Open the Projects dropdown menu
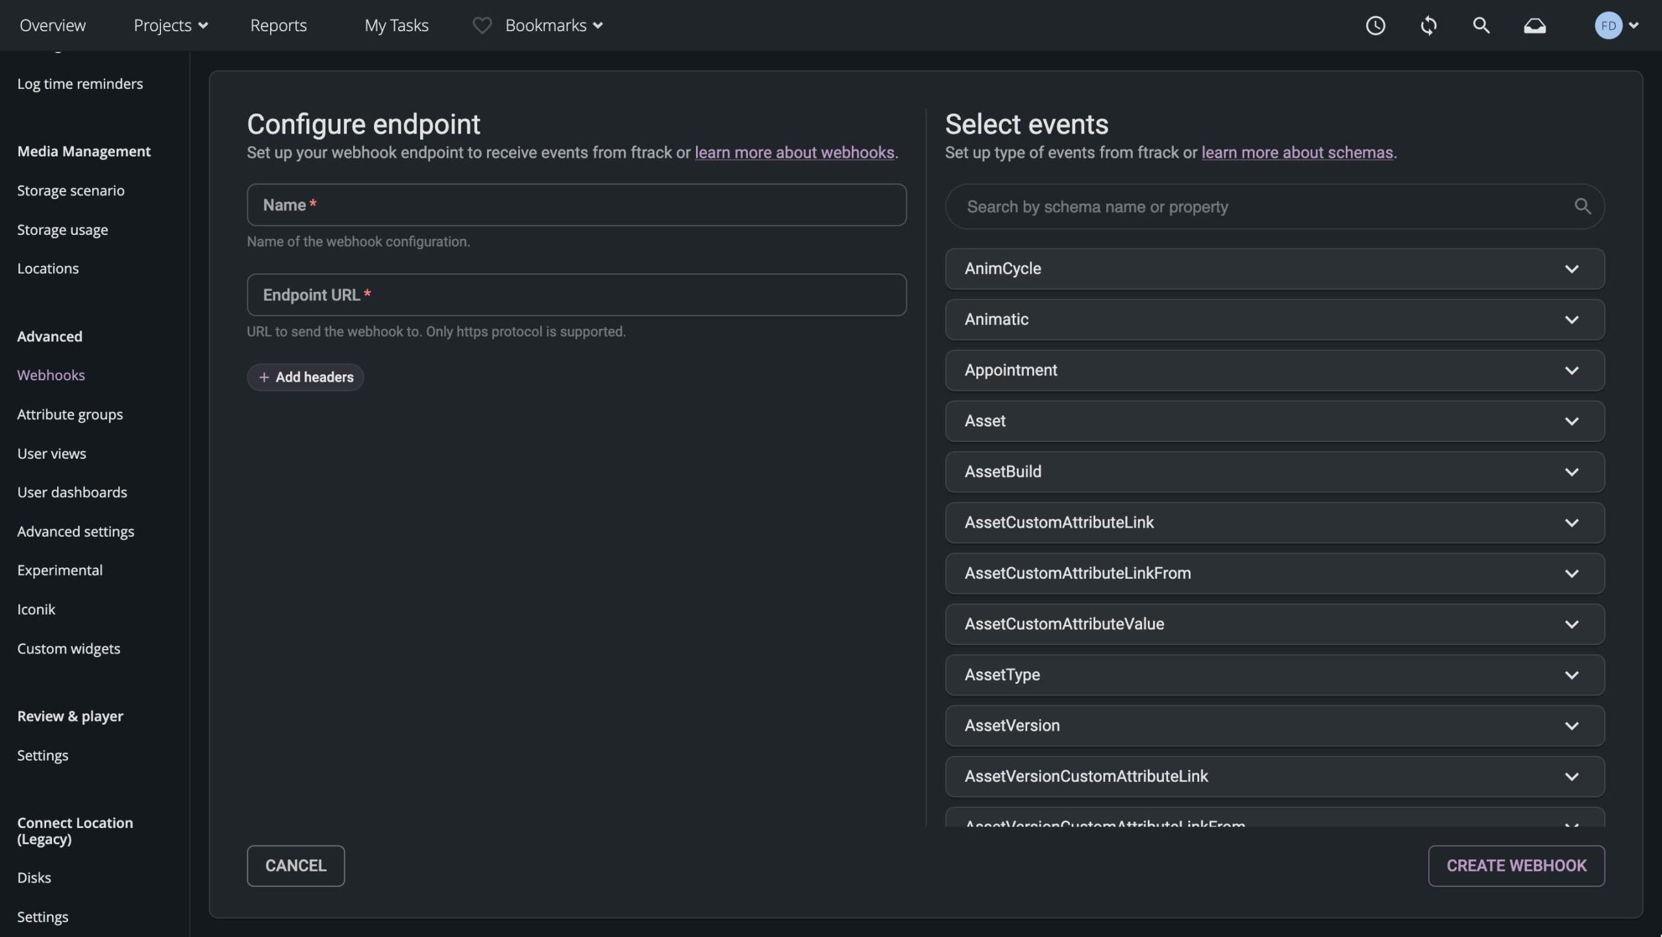 coord(170,25)
